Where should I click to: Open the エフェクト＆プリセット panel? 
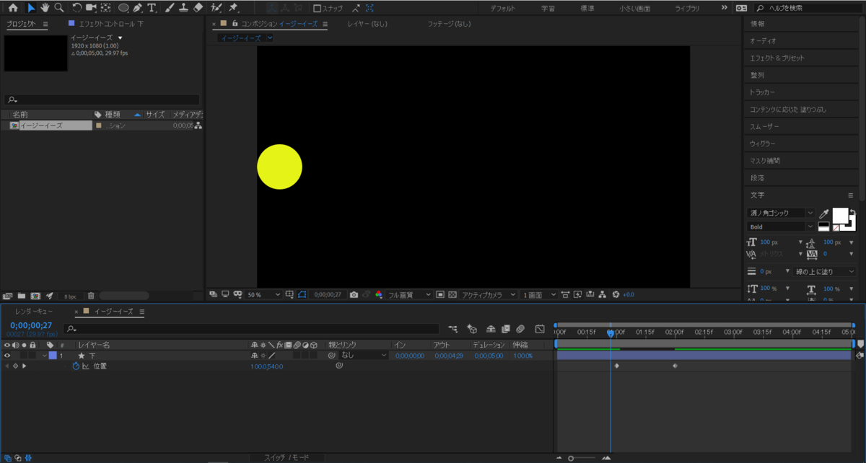point(777,58)
